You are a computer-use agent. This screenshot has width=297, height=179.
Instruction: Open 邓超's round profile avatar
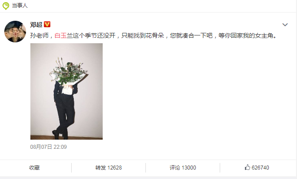(x=15, y=32)
